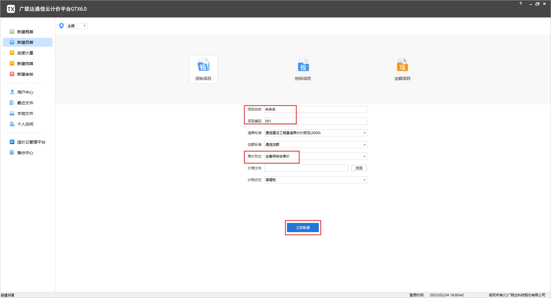
Task: Open the 单价形式 dropdown list
Action: 364,156
